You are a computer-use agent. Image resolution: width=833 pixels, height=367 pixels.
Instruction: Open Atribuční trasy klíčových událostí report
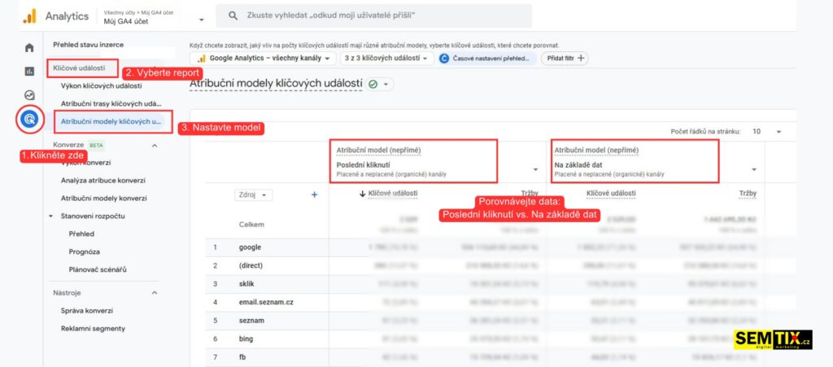point(111,103)
